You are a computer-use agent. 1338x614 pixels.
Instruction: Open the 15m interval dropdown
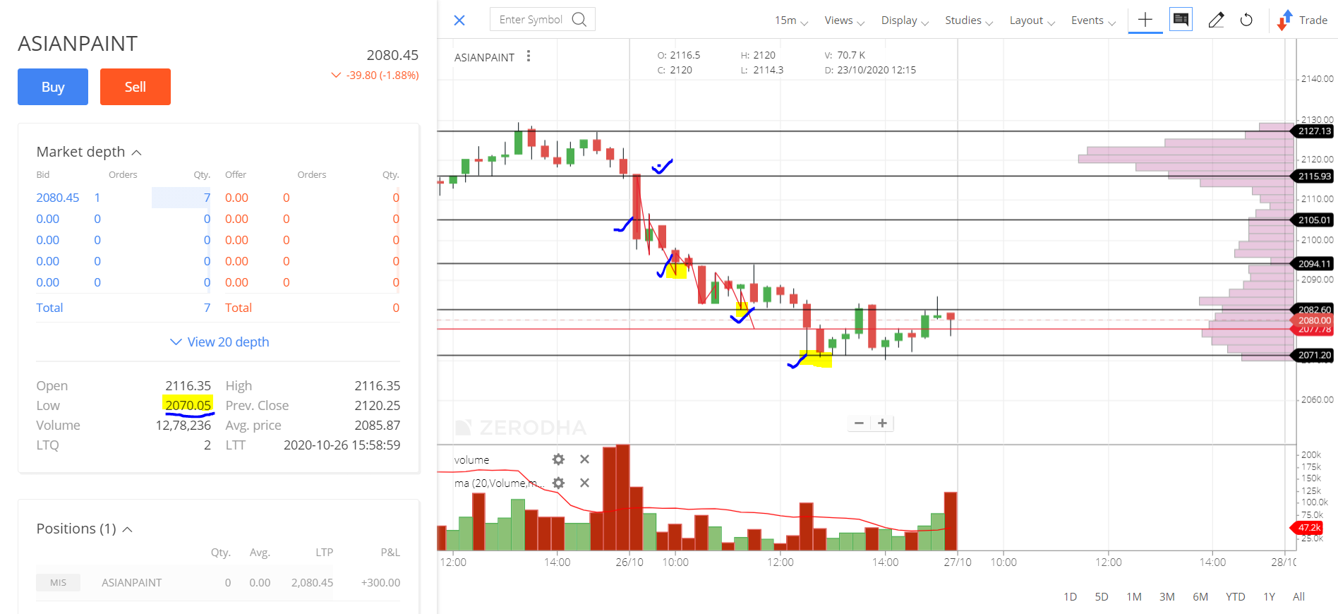coord(791,20)
